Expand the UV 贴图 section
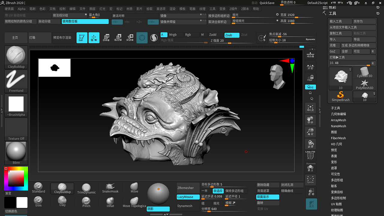384x216 pixels. pyautogui.click(x=336, y=204)
